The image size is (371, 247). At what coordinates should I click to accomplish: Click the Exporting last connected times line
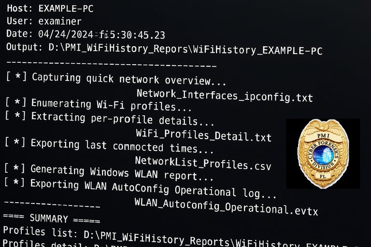(x=109, y=146)
